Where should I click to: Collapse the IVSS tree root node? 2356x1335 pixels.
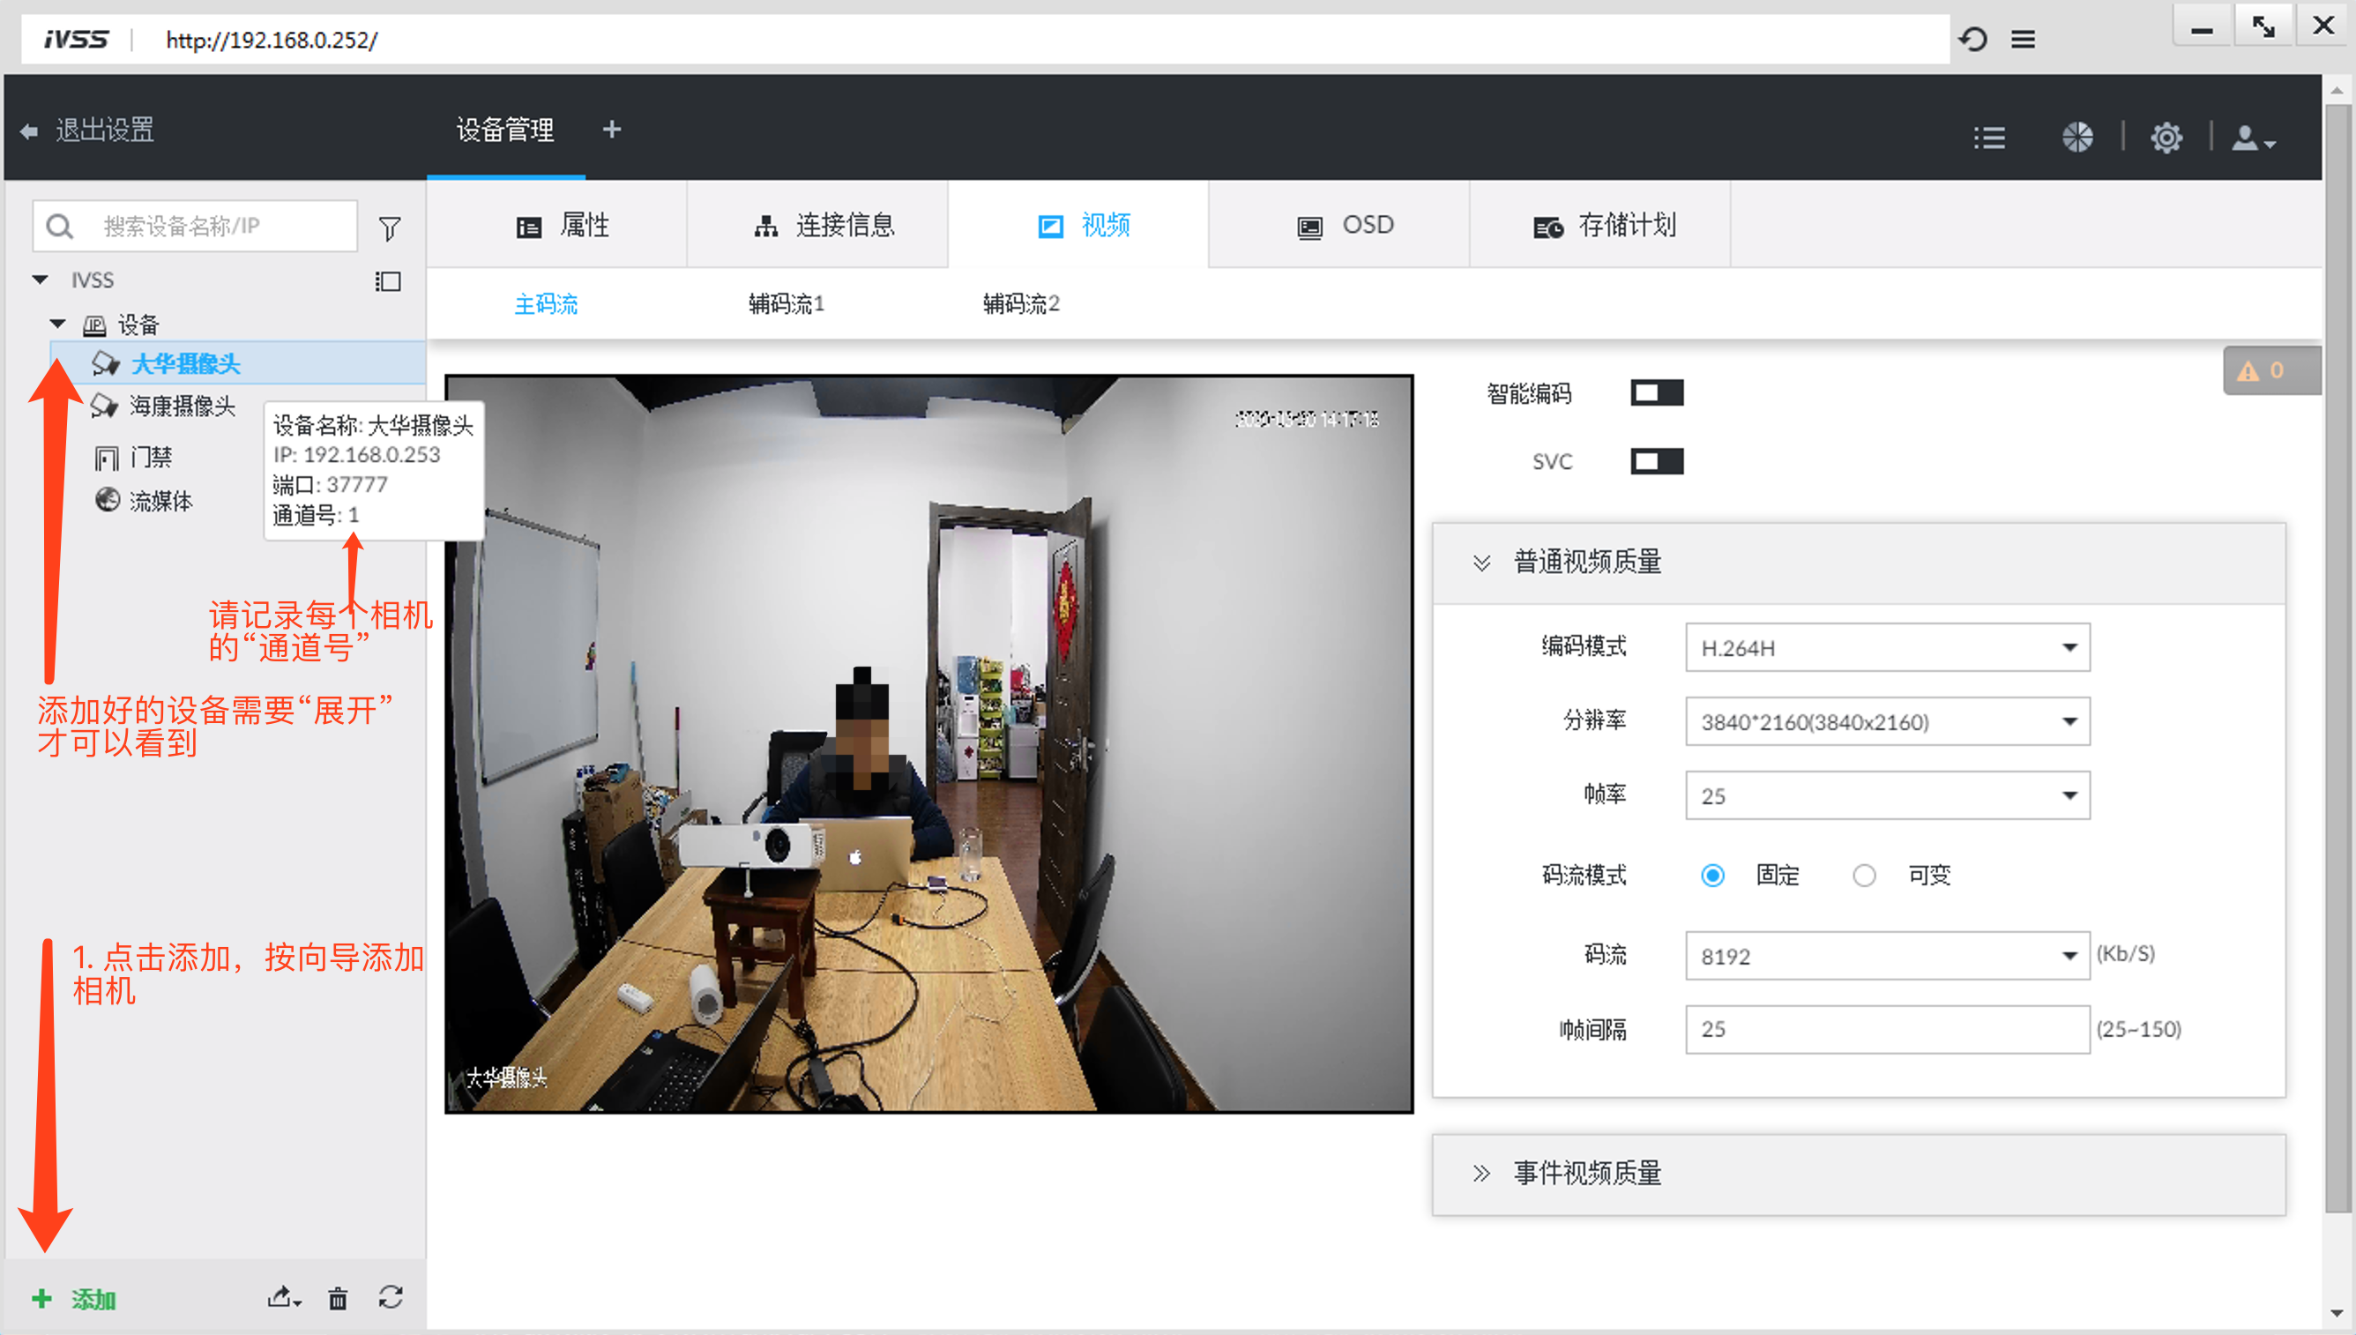[41, 280]
